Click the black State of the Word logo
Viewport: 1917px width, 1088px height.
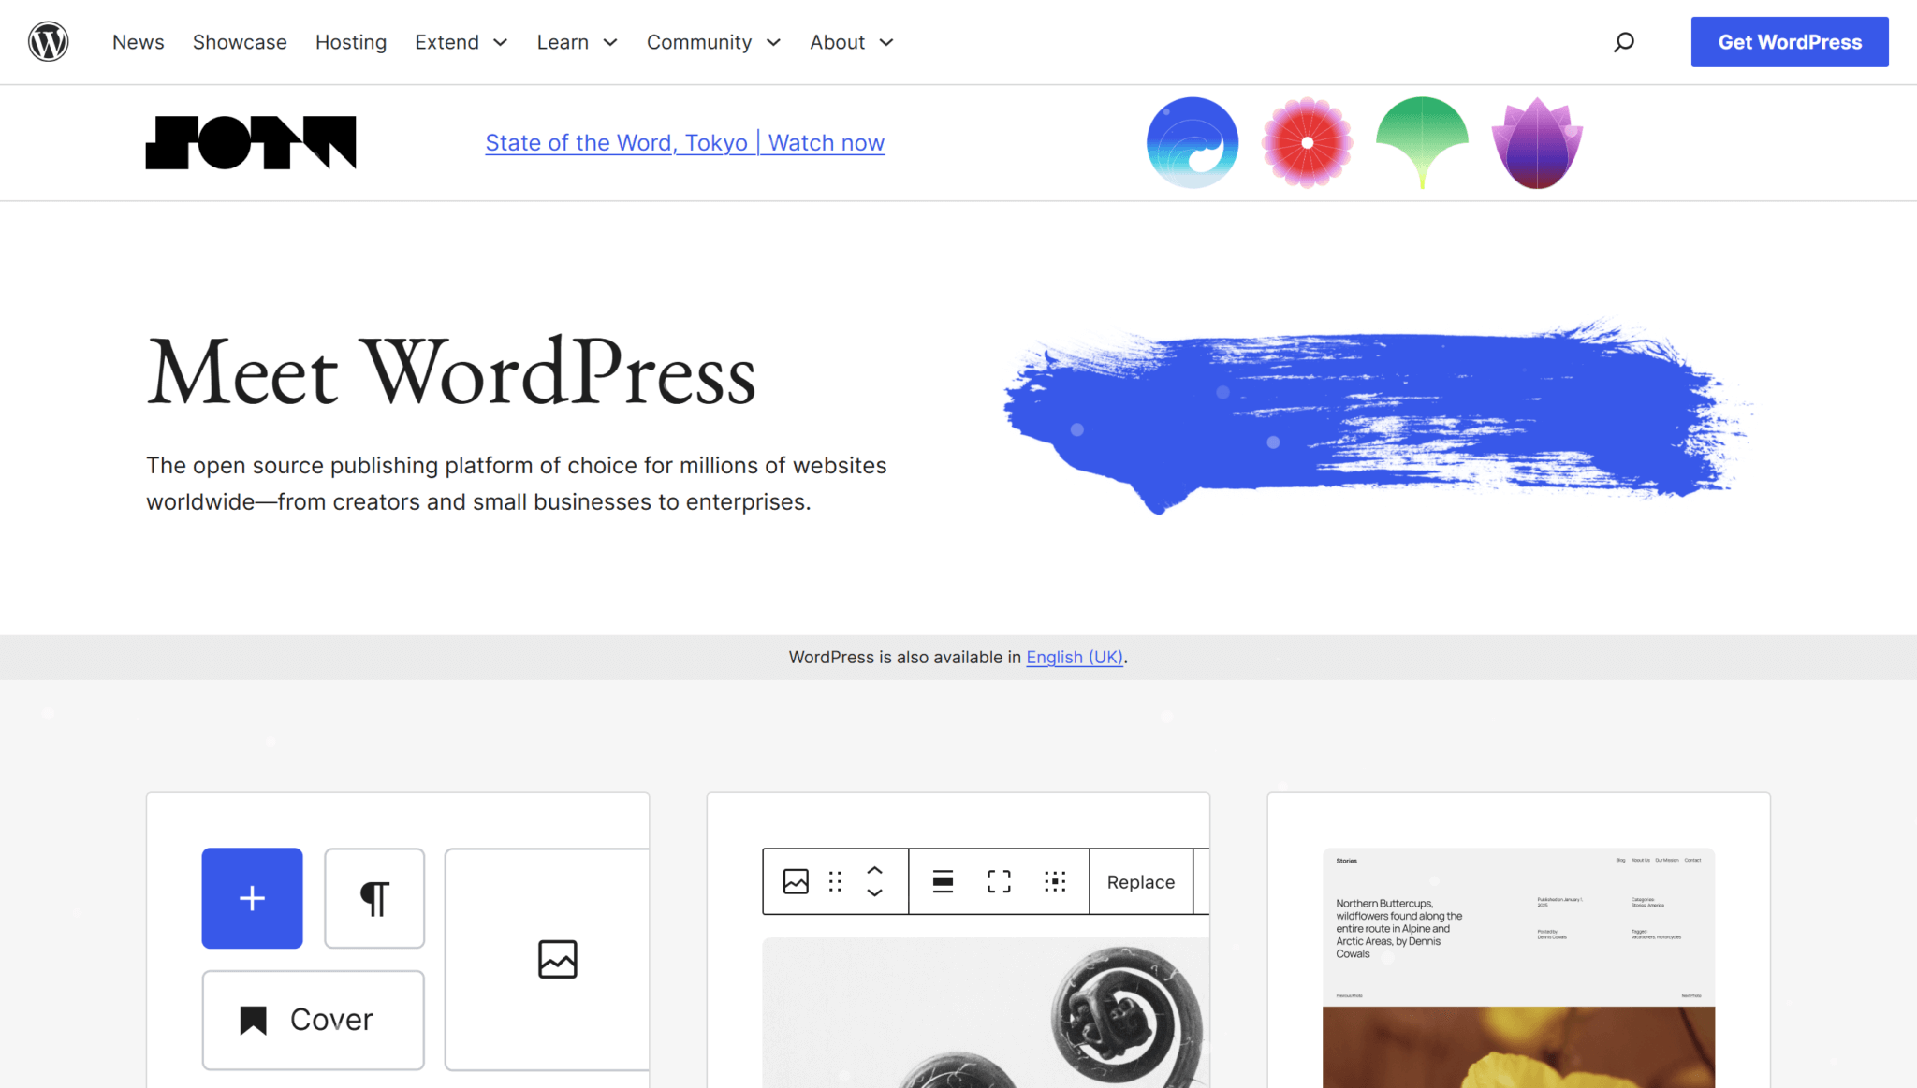tap(251, 143)
